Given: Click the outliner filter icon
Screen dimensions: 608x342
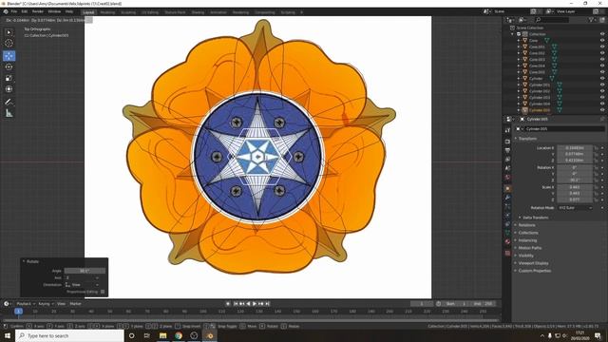Looking at the screenshot, I should [x=591, y=20].
